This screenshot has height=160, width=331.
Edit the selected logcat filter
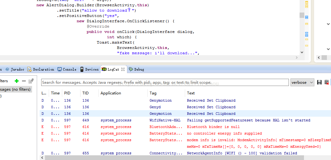31,81
